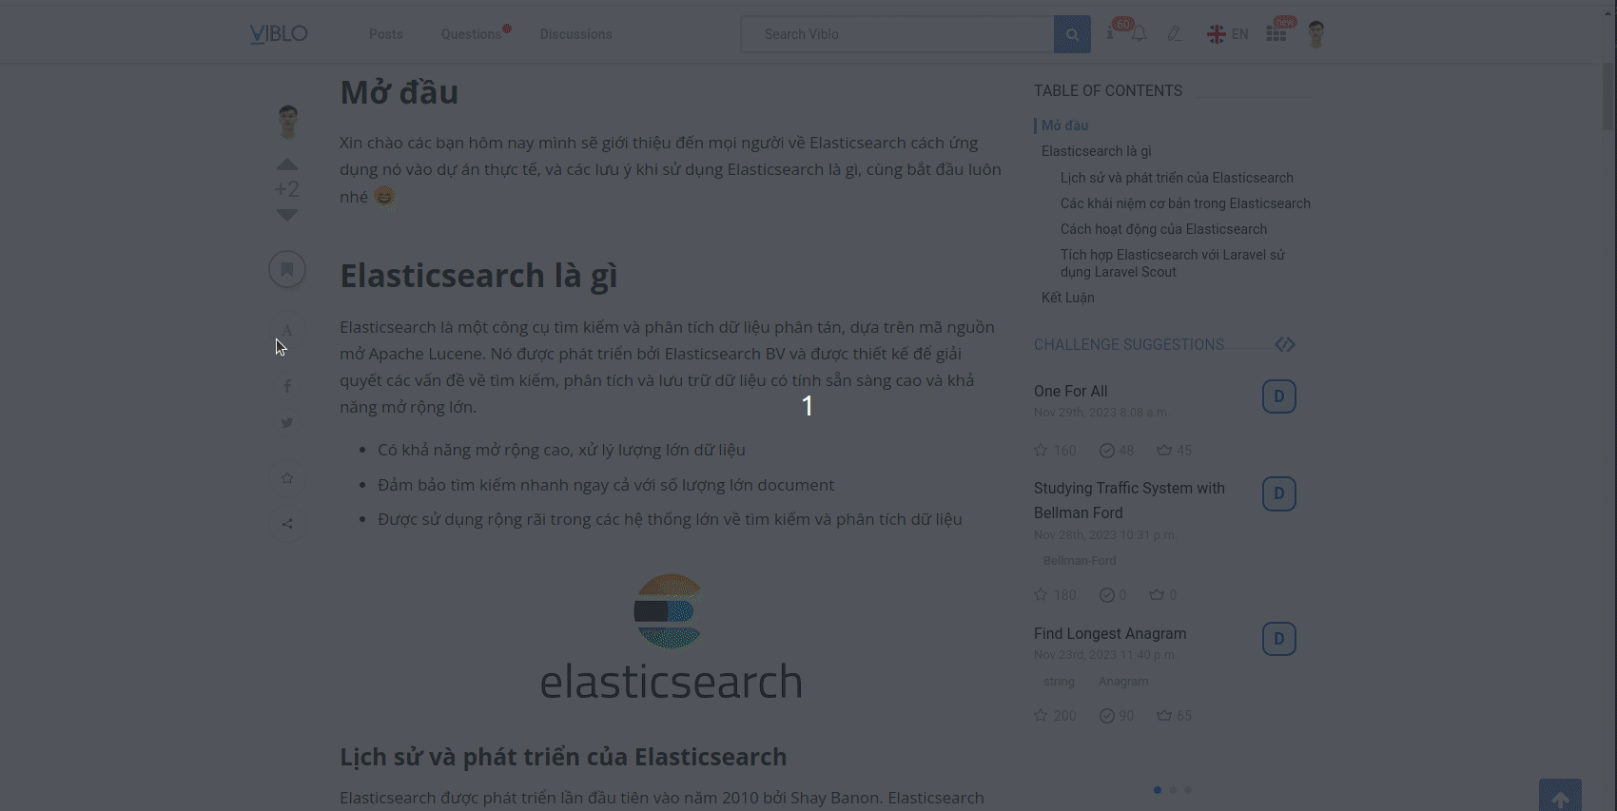Open the info icon with red badge
This screenshot has width=1617, height=811.
[x=1110, y=34]
